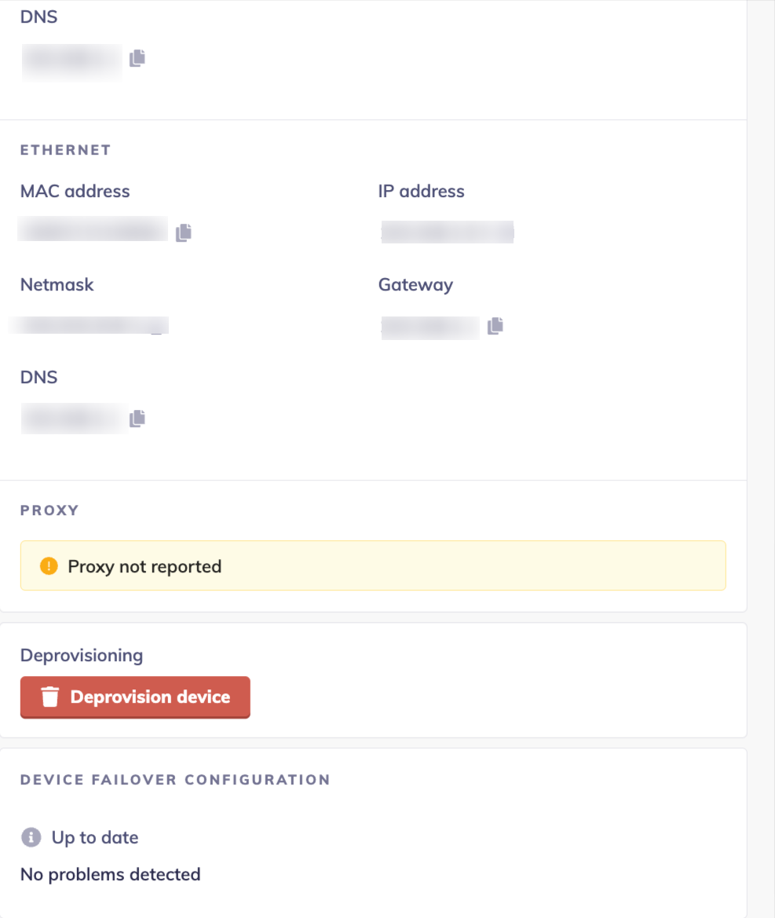775x918 pixels.
Task: Click the Proxy not reported message
Action: click(144, 566)
